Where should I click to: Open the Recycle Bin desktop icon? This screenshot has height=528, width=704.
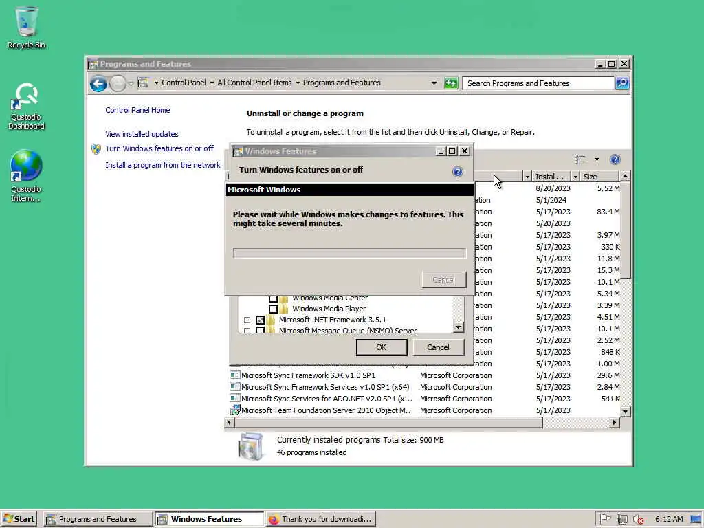point(27,27)
